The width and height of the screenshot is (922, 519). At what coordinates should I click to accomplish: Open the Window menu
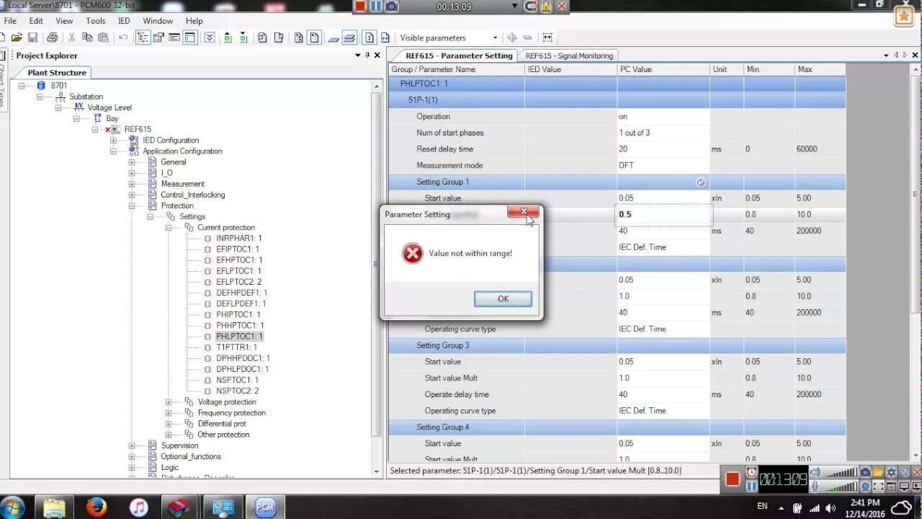click(158, 21)
